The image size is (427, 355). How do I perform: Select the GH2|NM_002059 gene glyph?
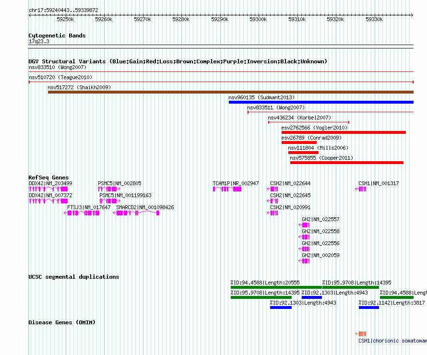click(304, 261)
